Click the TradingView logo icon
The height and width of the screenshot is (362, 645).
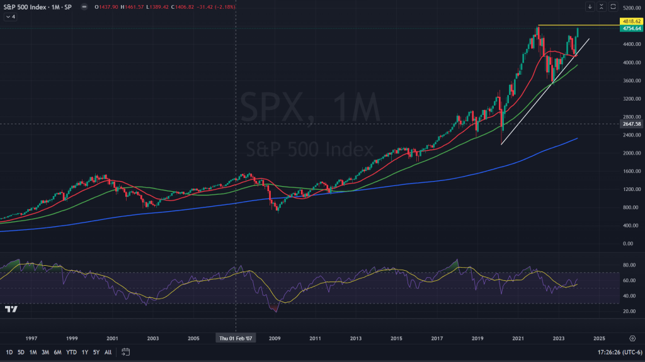coord(11,309)
